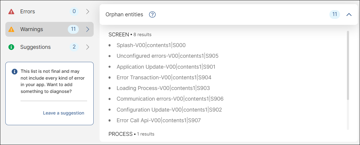Collapse the Orphan entities panel
Viewport: 360px width, 145px height.
[x=349, y=14]
